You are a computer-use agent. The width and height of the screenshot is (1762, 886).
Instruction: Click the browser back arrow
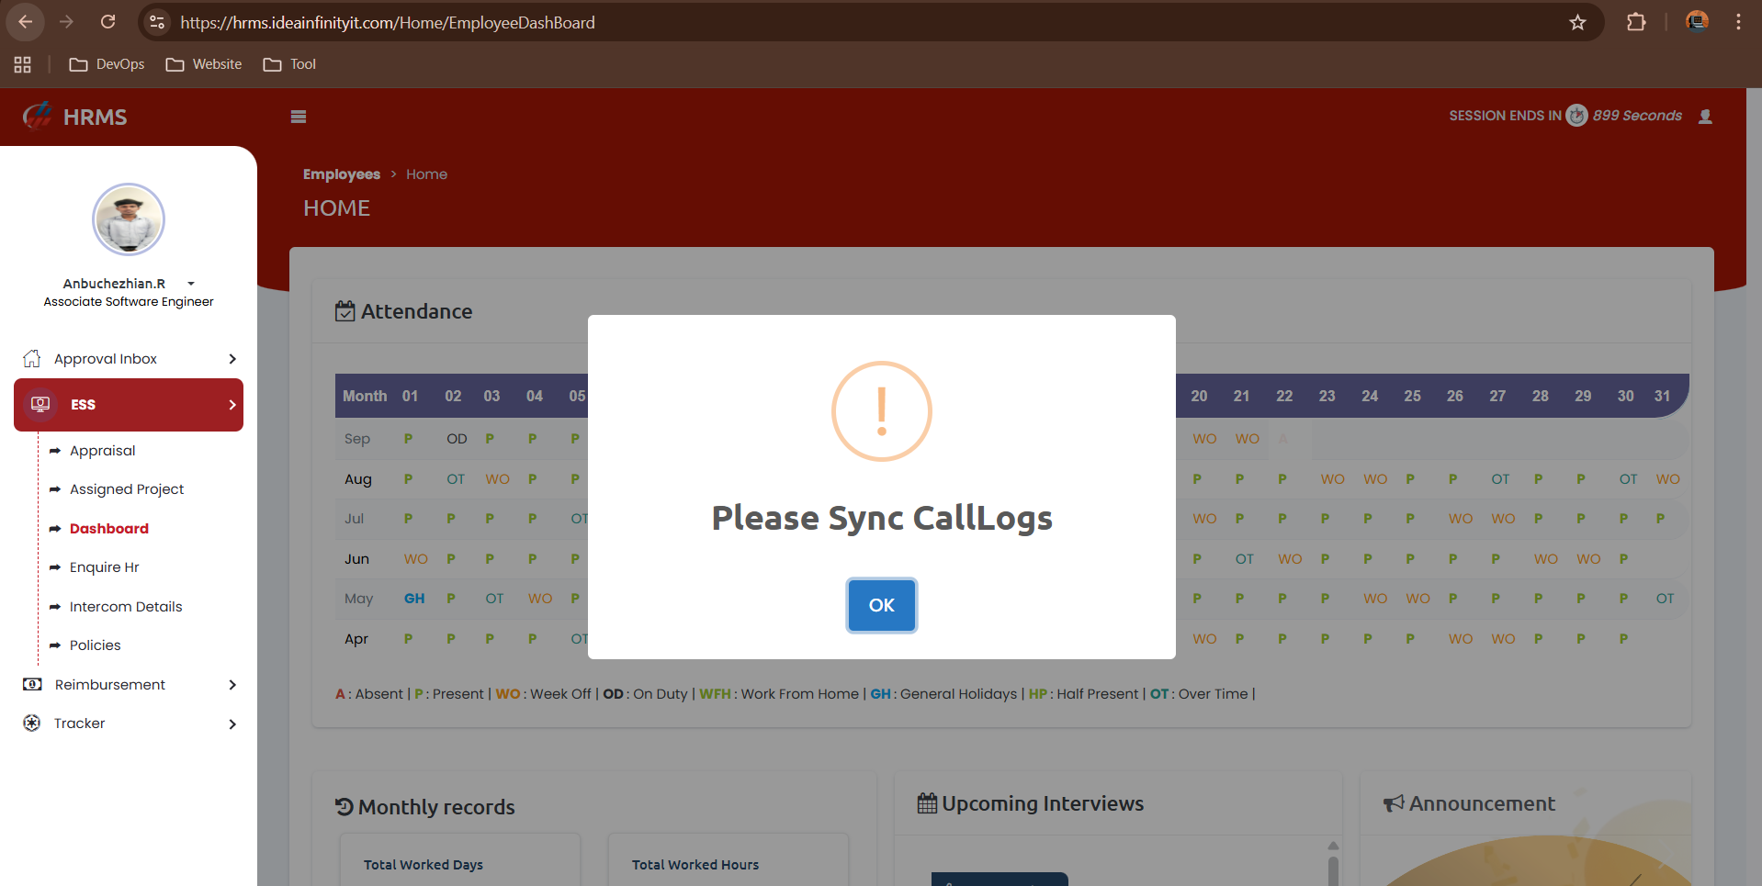click(26, 22)
